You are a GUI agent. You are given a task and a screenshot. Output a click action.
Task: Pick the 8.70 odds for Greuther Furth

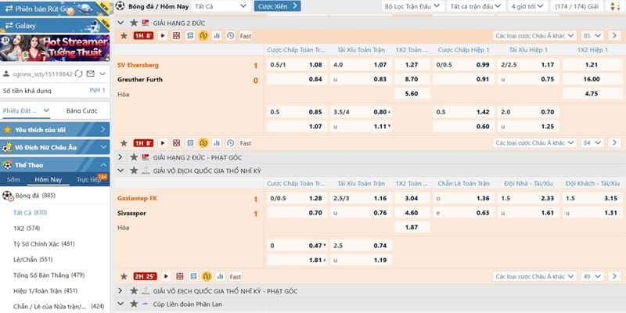(412, 79)
